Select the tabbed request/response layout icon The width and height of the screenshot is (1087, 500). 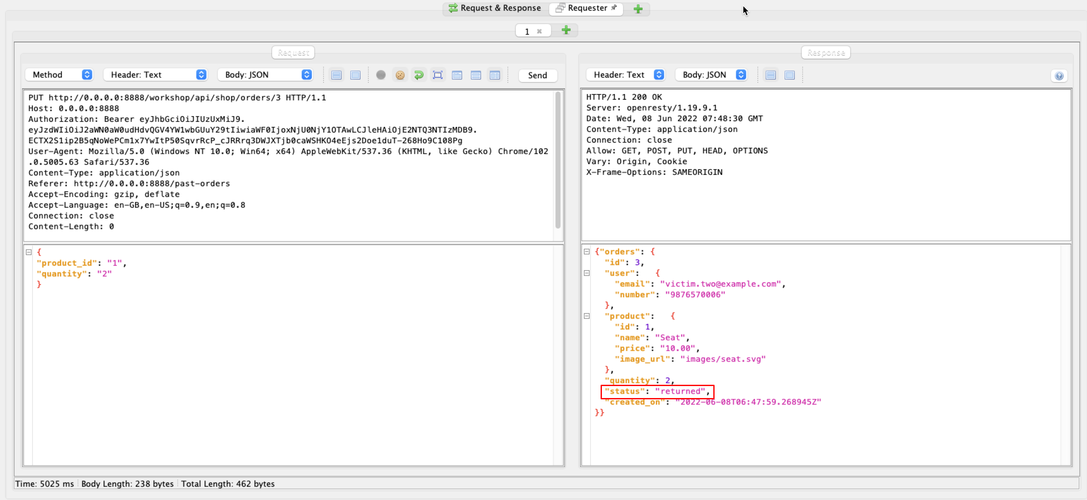tap(457, 75)
